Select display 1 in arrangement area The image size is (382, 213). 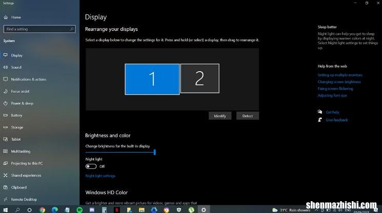152,79
